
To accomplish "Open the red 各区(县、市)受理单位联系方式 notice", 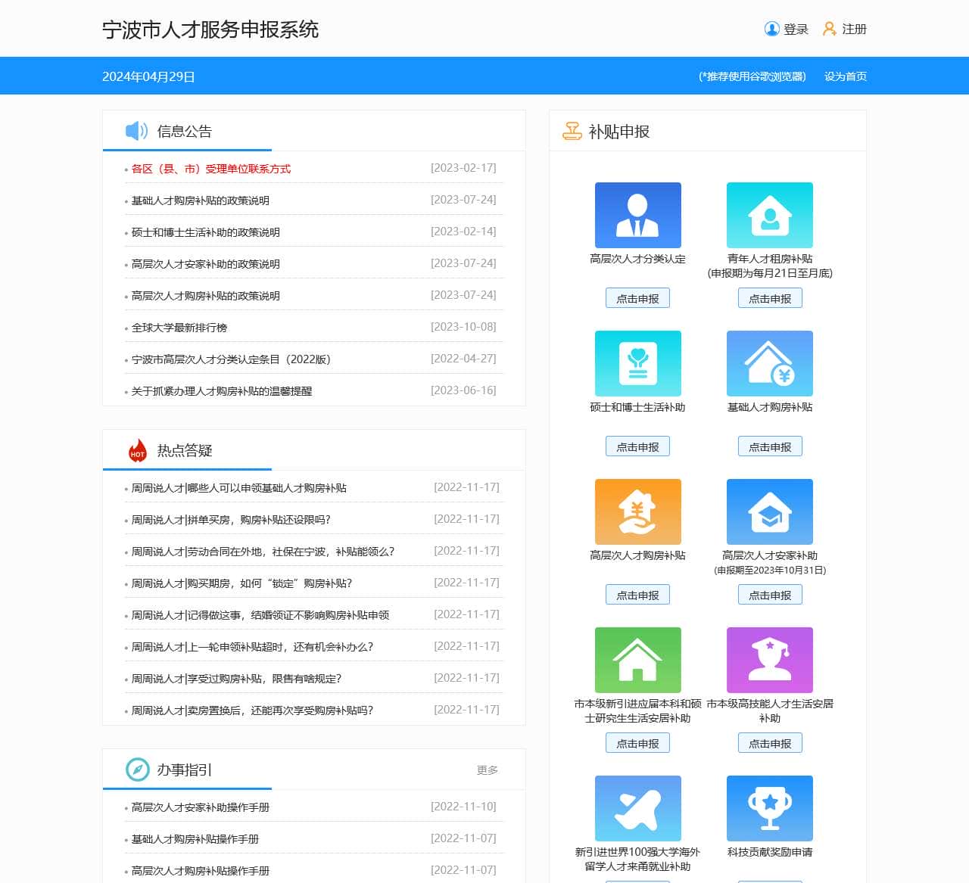I will tap(210, 169).
